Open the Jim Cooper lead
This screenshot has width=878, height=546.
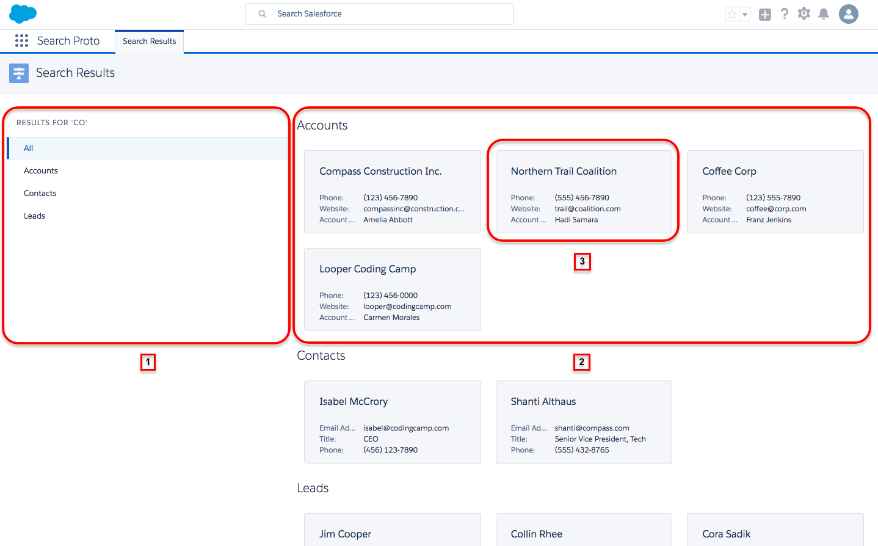pyautogui.click(x=345, y=534)
